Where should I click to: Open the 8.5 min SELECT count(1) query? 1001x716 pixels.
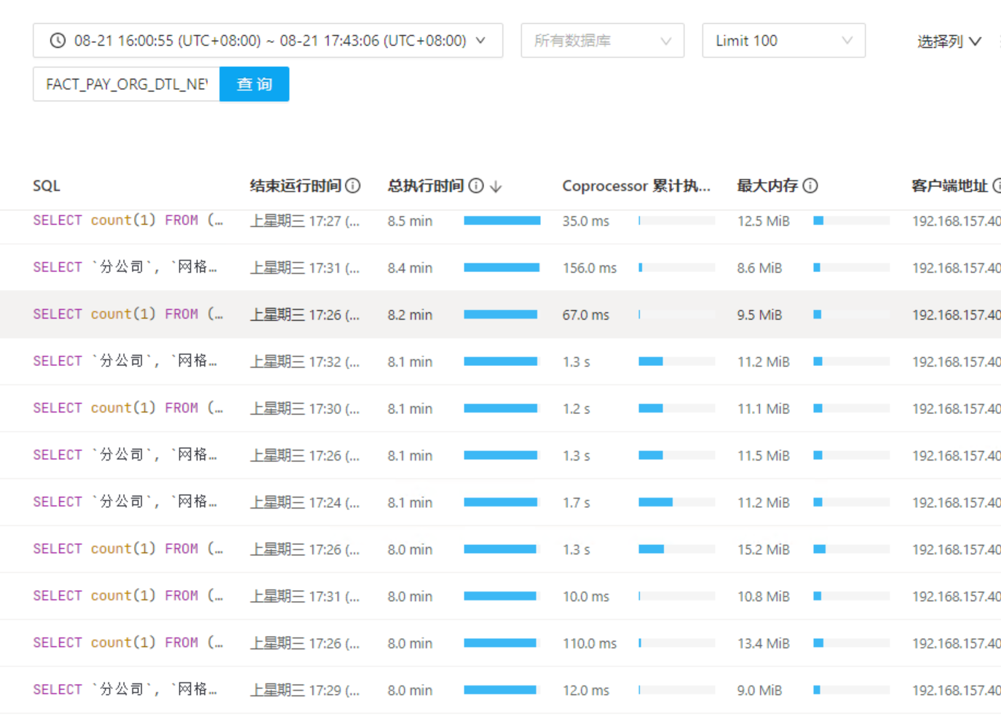click(127, 220)
